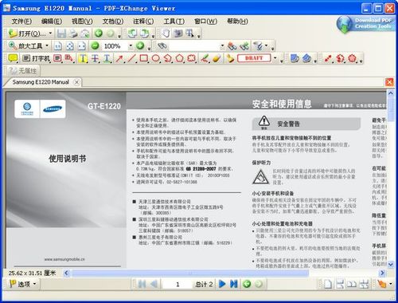
Task: Print the document with printer icon
Action: coord(73,33)
